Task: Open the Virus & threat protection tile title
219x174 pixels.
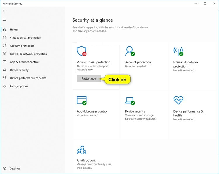Action: click(93, 62)
